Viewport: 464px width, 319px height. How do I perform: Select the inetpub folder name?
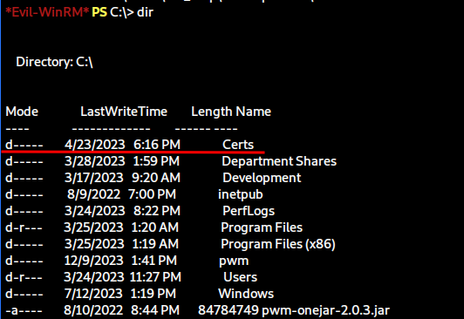coord(241,194)
